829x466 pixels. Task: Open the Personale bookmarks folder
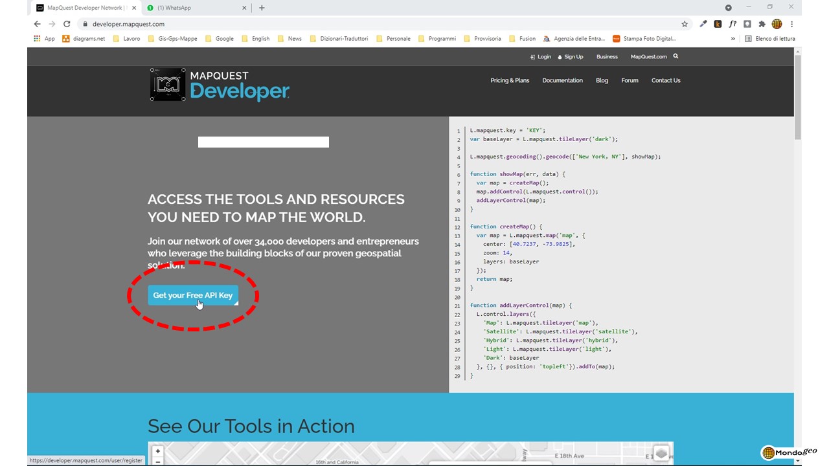(x=393, y=39)
